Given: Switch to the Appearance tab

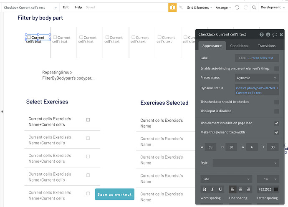Looking at the screenshot, I should (x=212, y=46).
